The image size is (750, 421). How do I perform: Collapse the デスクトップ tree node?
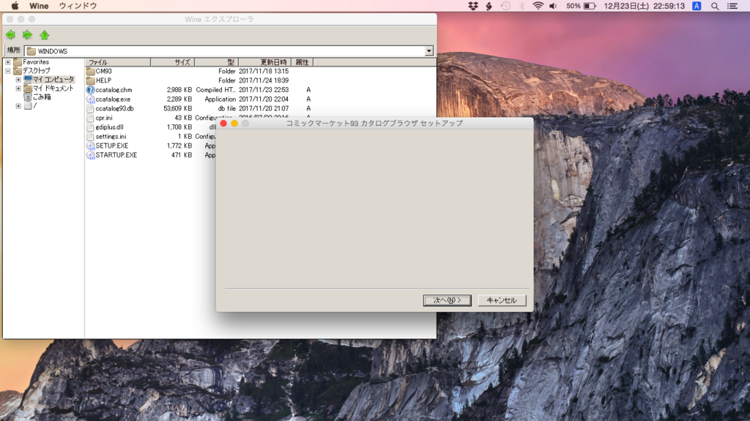(7, 71)
